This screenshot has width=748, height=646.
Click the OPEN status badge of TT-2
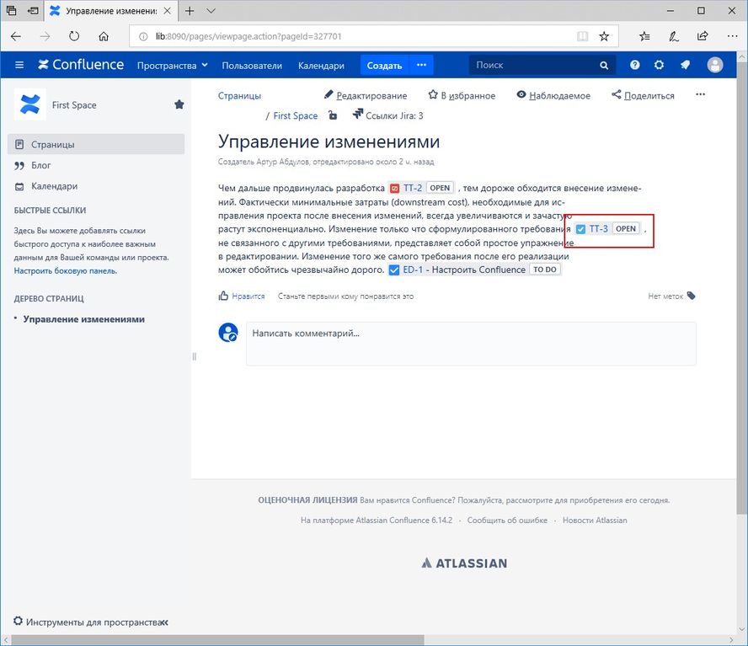(x=440, y=188)
